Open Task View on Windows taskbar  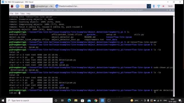tap(62, 100)
